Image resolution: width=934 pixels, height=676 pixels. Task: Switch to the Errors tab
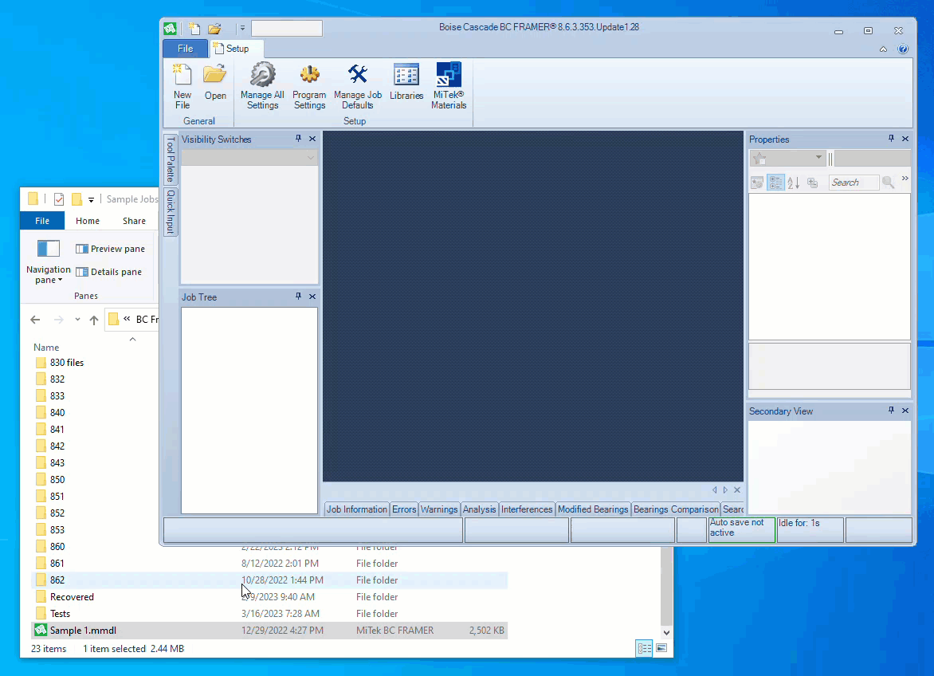[404, 509]
